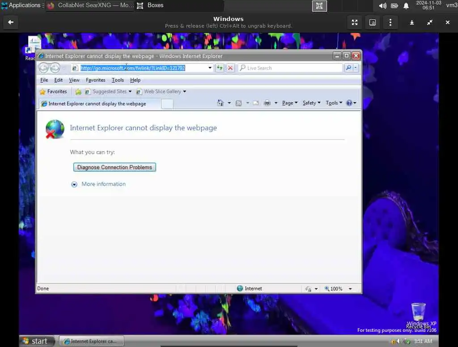
Task: Open the Safety dropdown in the command bar
Action: tap(311, 103)
